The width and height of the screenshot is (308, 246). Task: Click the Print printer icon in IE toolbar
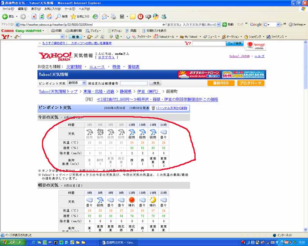click(113, 17)
